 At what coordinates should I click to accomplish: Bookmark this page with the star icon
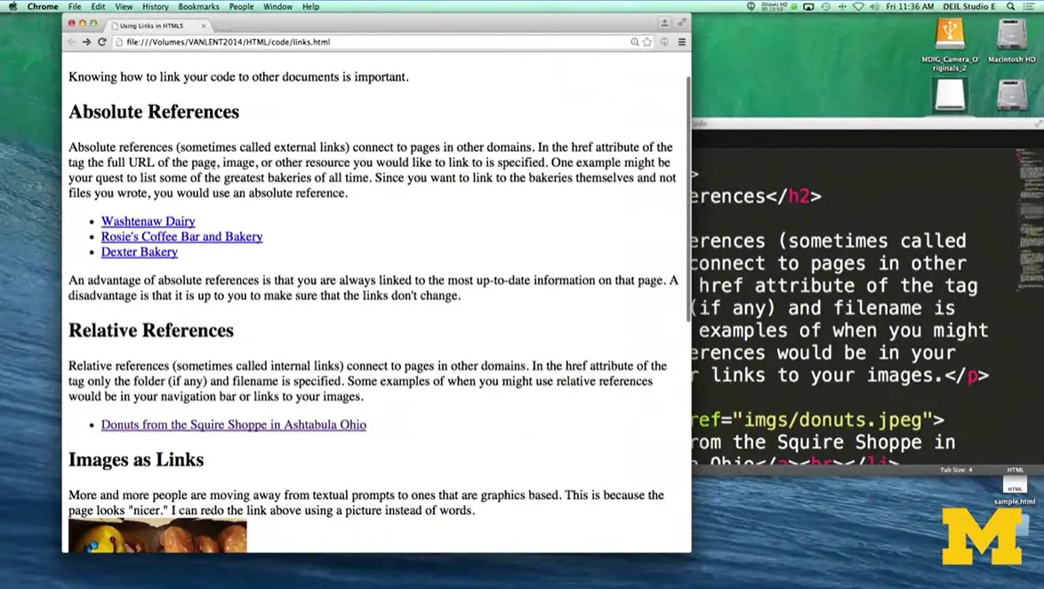(647, 42)
